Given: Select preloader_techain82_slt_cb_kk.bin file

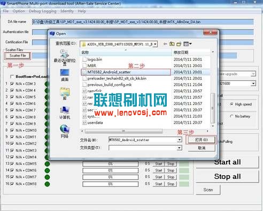Looking at the screenshot, I should pos(117,78).
